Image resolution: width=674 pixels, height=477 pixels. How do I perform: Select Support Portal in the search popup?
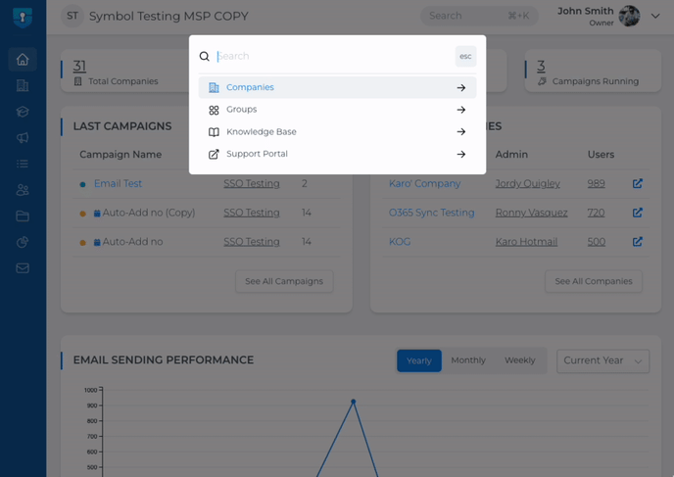337,154
